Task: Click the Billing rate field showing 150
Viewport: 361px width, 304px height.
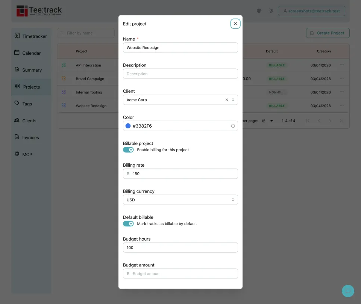Action: tap(180, 174)
